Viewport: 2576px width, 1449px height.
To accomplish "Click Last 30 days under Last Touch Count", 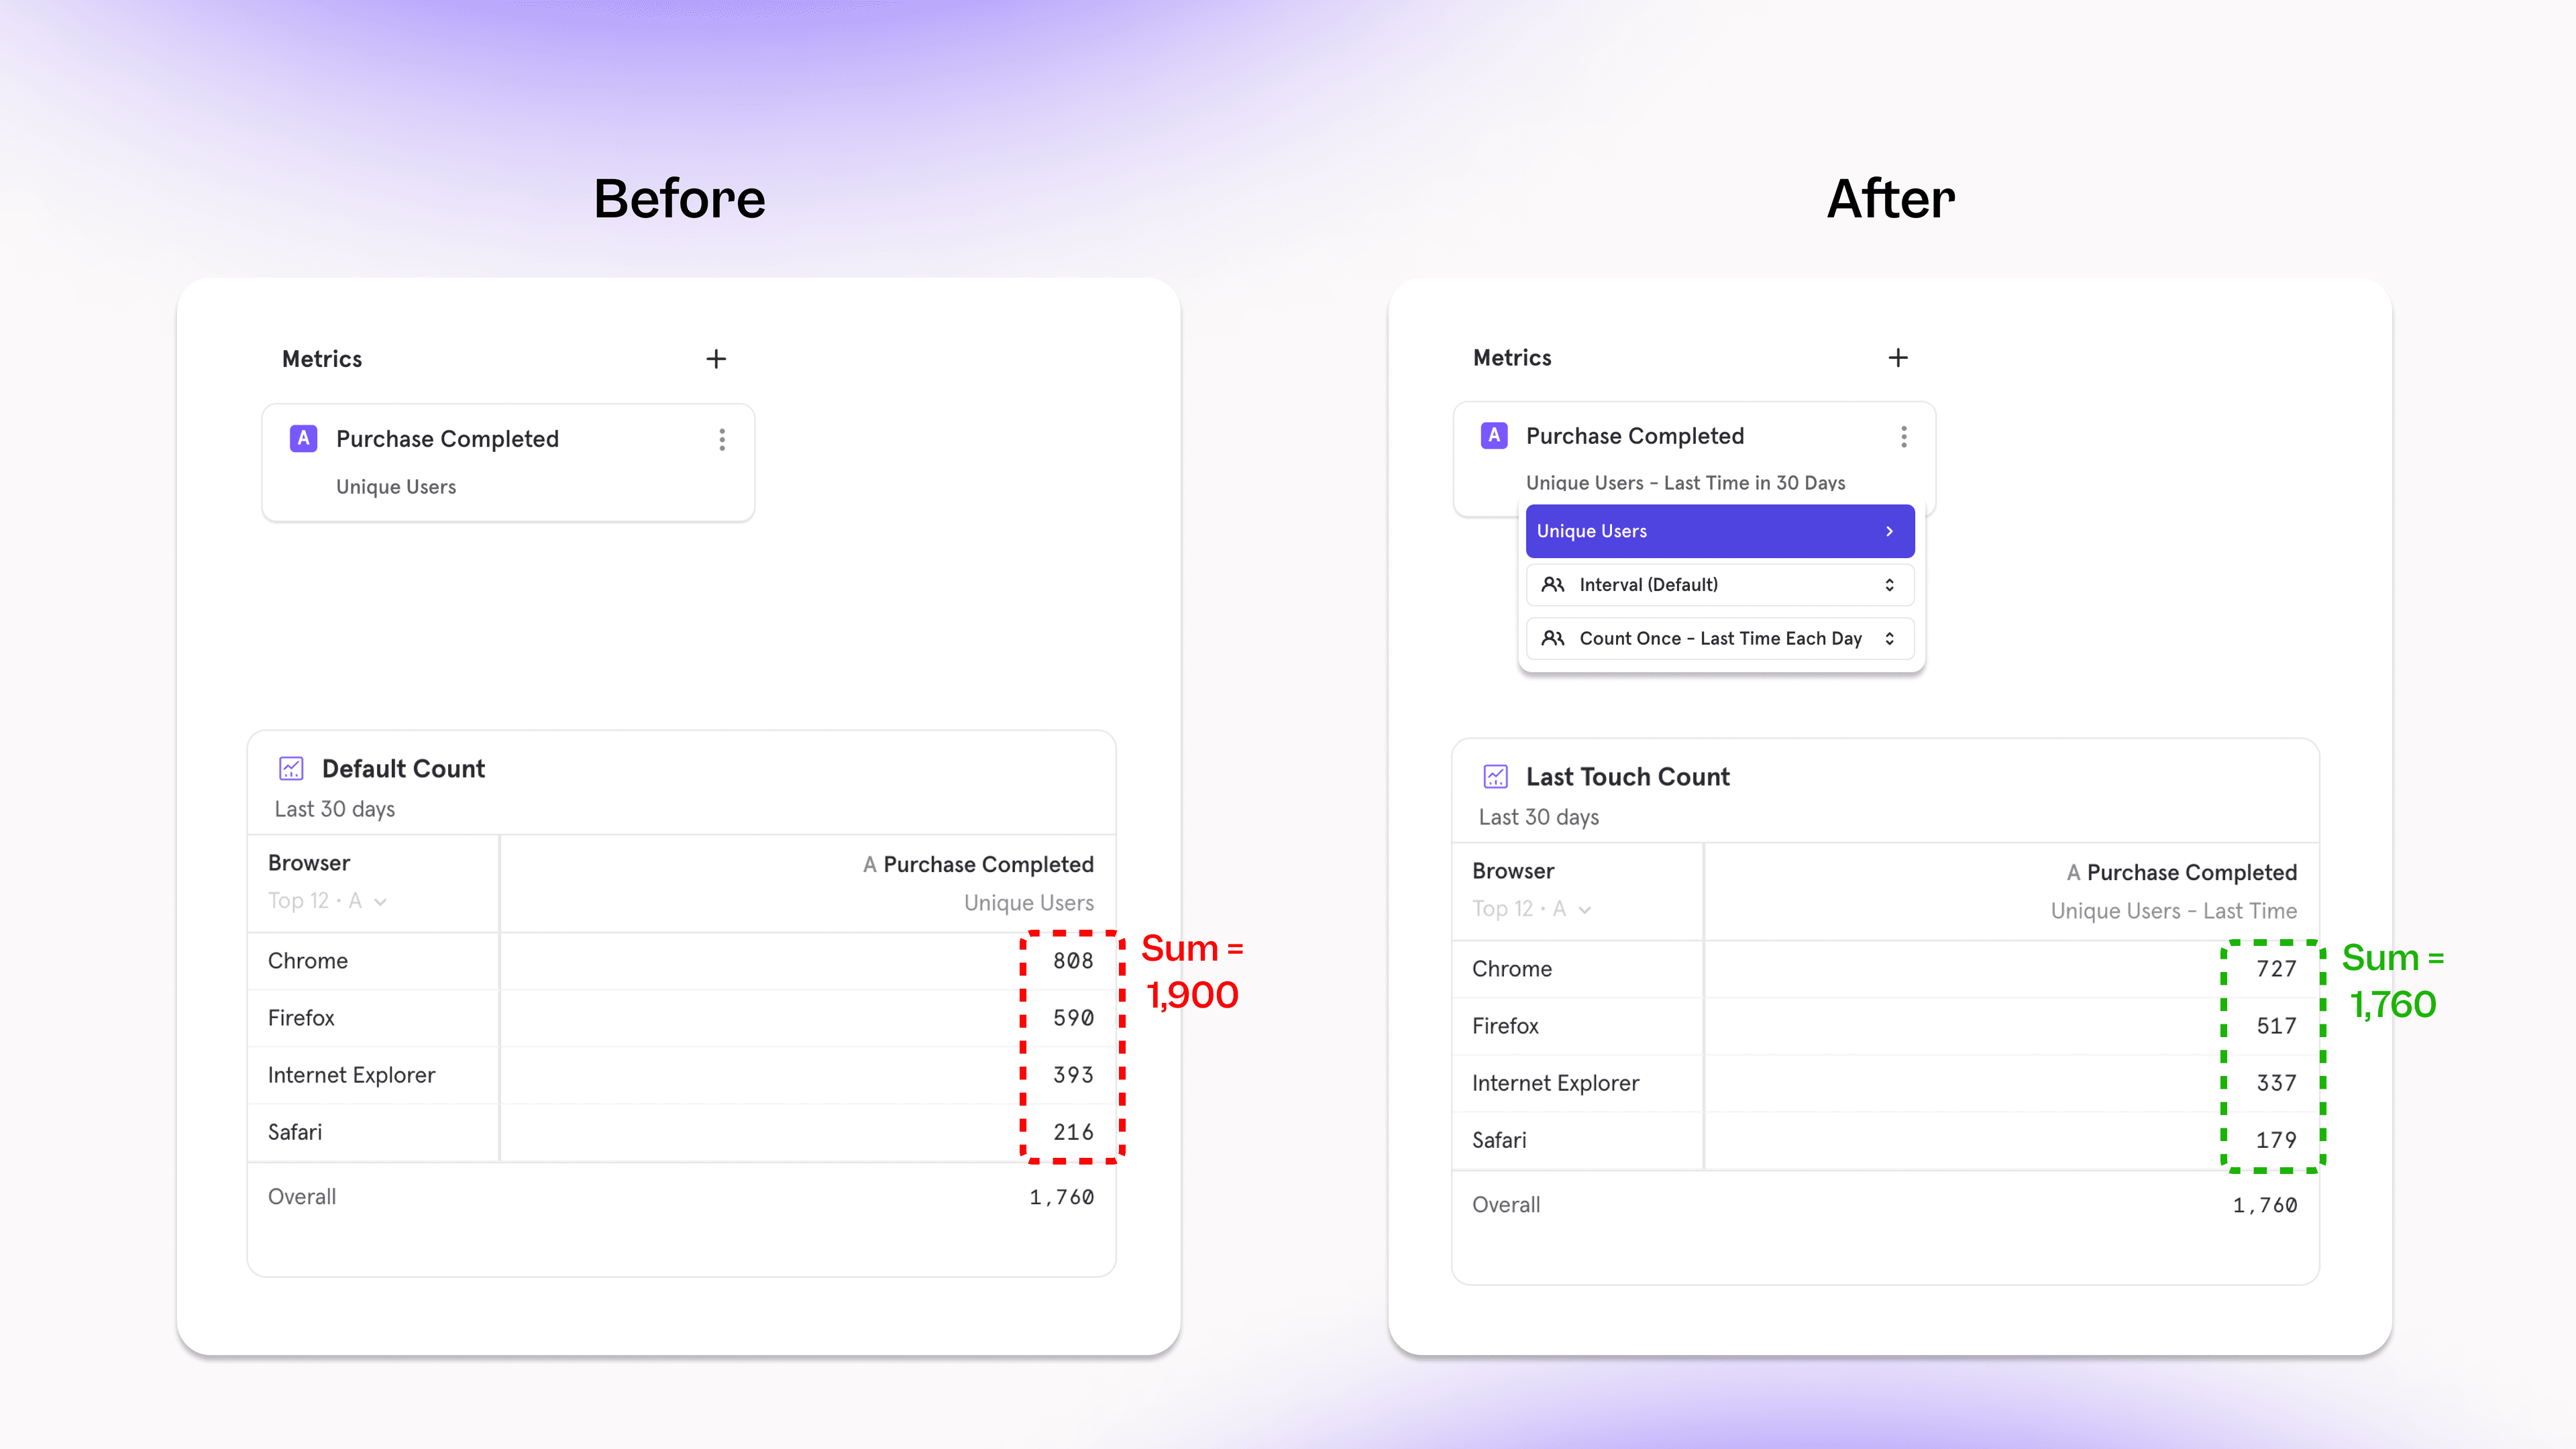I will click(x=1539, y=817).
